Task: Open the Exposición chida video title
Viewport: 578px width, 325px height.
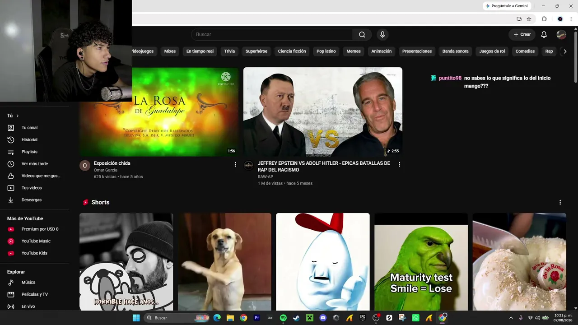Action: point(112,163)
